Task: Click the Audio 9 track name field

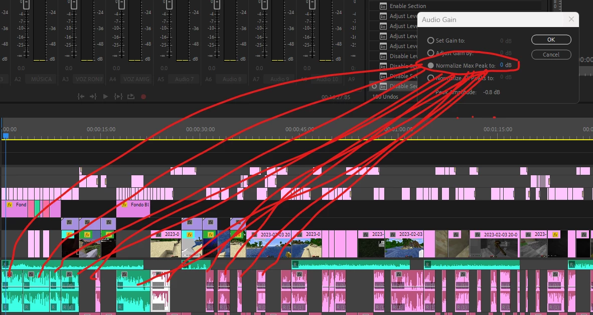Action: click(279, 79)
